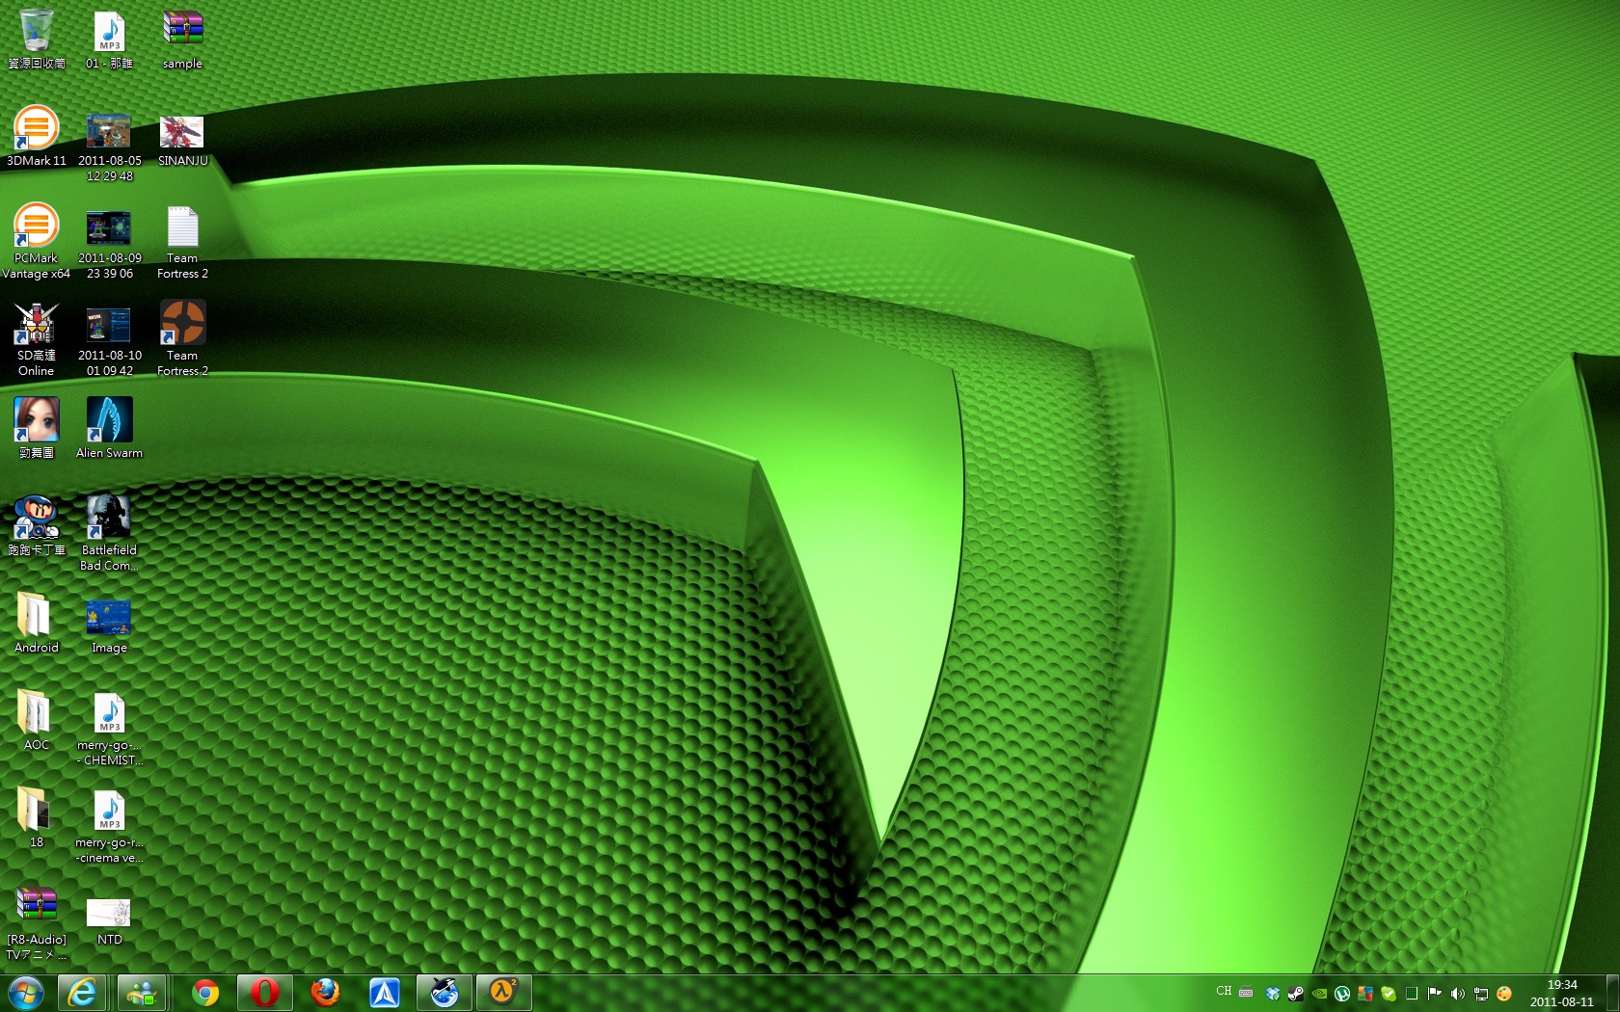
Task: Select the folder named 18
Action: 37,817
